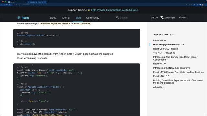Click inline code unmountComponentAtNode in paragraph
This screenshot has height=116, width=207.
(55, 24)
